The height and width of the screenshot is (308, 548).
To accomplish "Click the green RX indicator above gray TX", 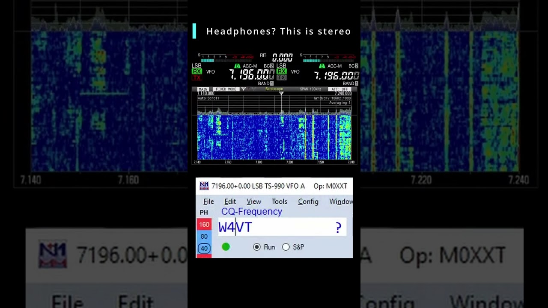I will (x=281, y=72).
